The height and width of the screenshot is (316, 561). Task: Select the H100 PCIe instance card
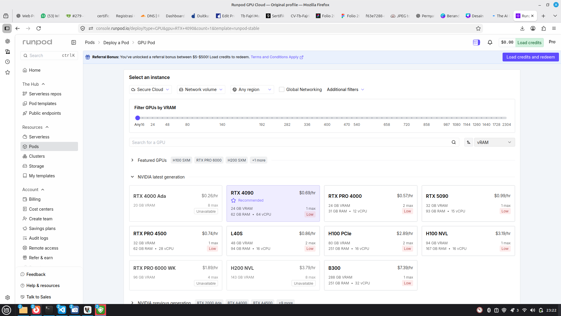(x=370, y=241)
